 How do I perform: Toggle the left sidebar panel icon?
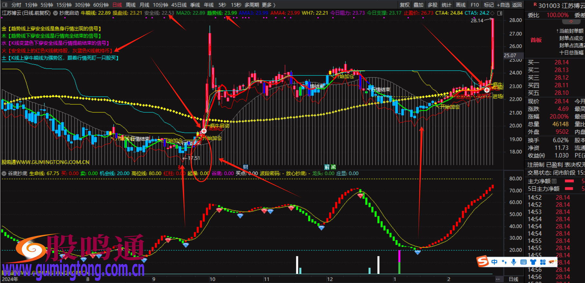pyautogui.click(x=5, y=5)
